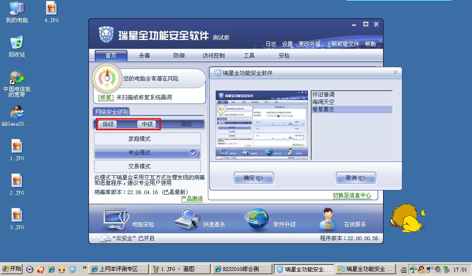
Task: Open 帮助 help menu
Action: [370, 44]
